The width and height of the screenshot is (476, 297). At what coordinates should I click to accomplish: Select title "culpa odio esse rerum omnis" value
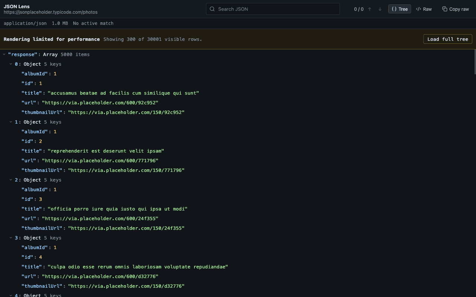[x=138, y=267]
